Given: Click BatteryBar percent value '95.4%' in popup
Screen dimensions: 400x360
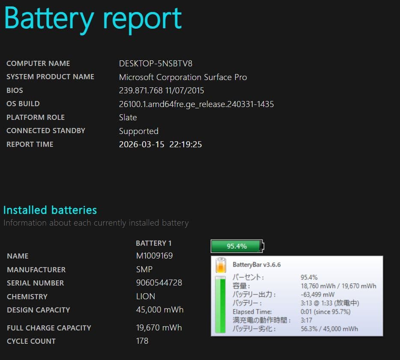Looking at the screenshot, I should tap(309, 277).
